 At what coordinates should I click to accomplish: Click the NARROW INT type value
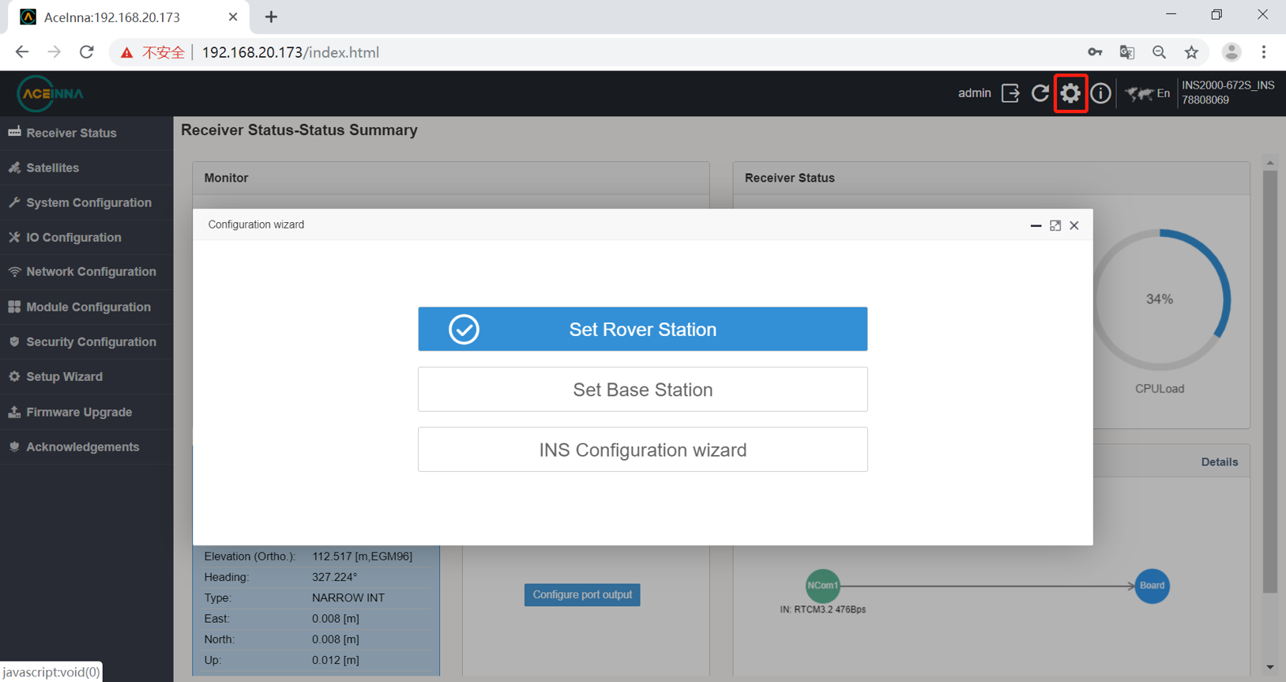pos(348,597)
